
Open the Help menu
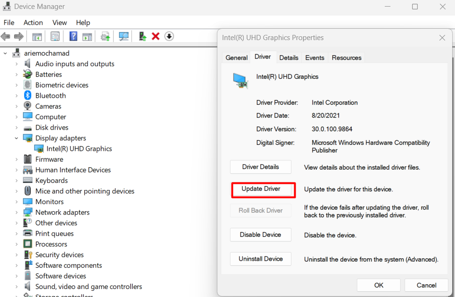(x=83, y=23)
